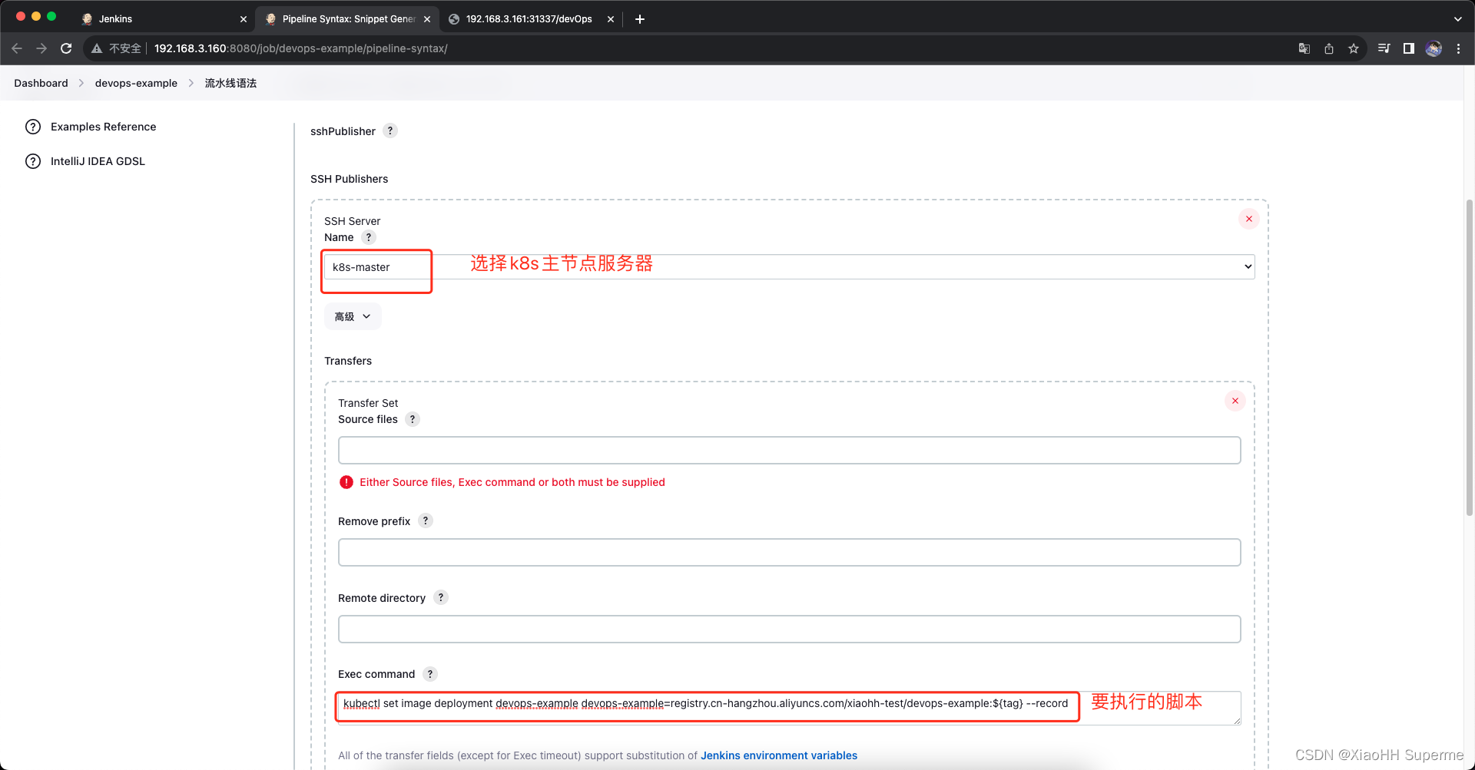Click the share page icon in address bar
1475x770 pixels.
point(1329,48)
